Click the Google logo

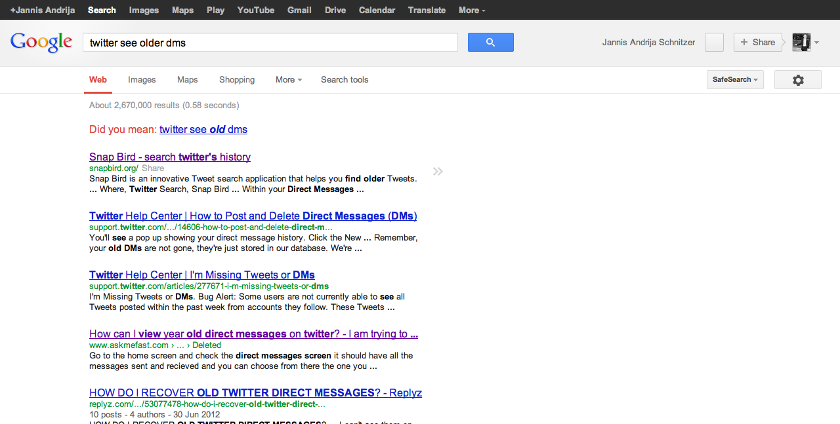pyautogui.click(x=41, y=42)
